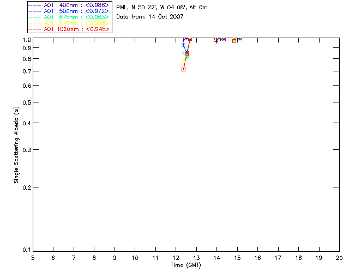Screen dimensions: 349x279
Task: Click the purple plus marker near 14 GMT
Action: (216, 41)
